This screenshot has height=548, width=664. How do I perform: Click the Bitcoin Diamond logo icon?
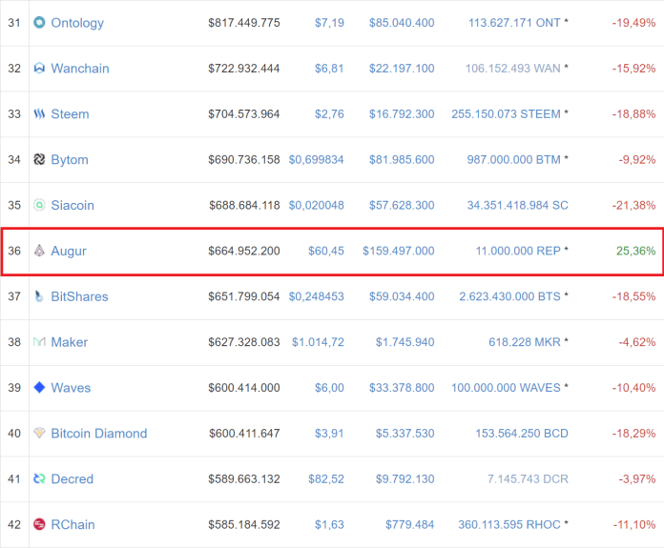coord(39,434)
